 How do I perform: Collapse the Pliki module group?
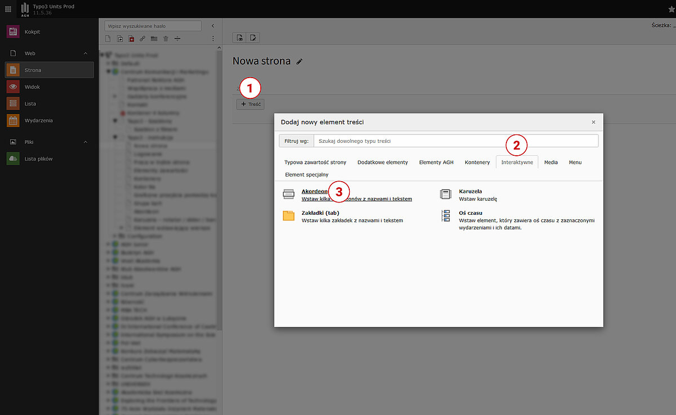click(86, 142)
